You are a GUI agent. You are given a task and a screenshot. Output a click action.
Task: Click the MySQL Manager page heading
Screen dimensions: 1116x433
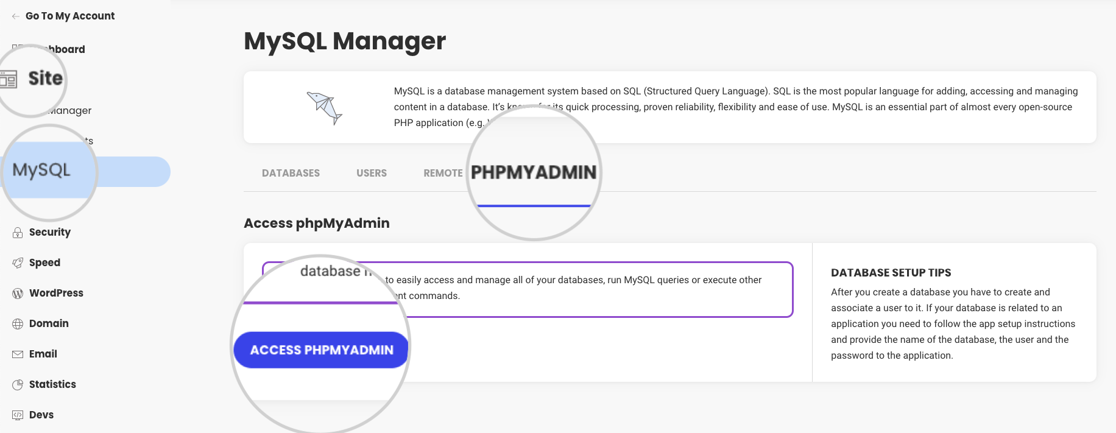coord(345,41)
